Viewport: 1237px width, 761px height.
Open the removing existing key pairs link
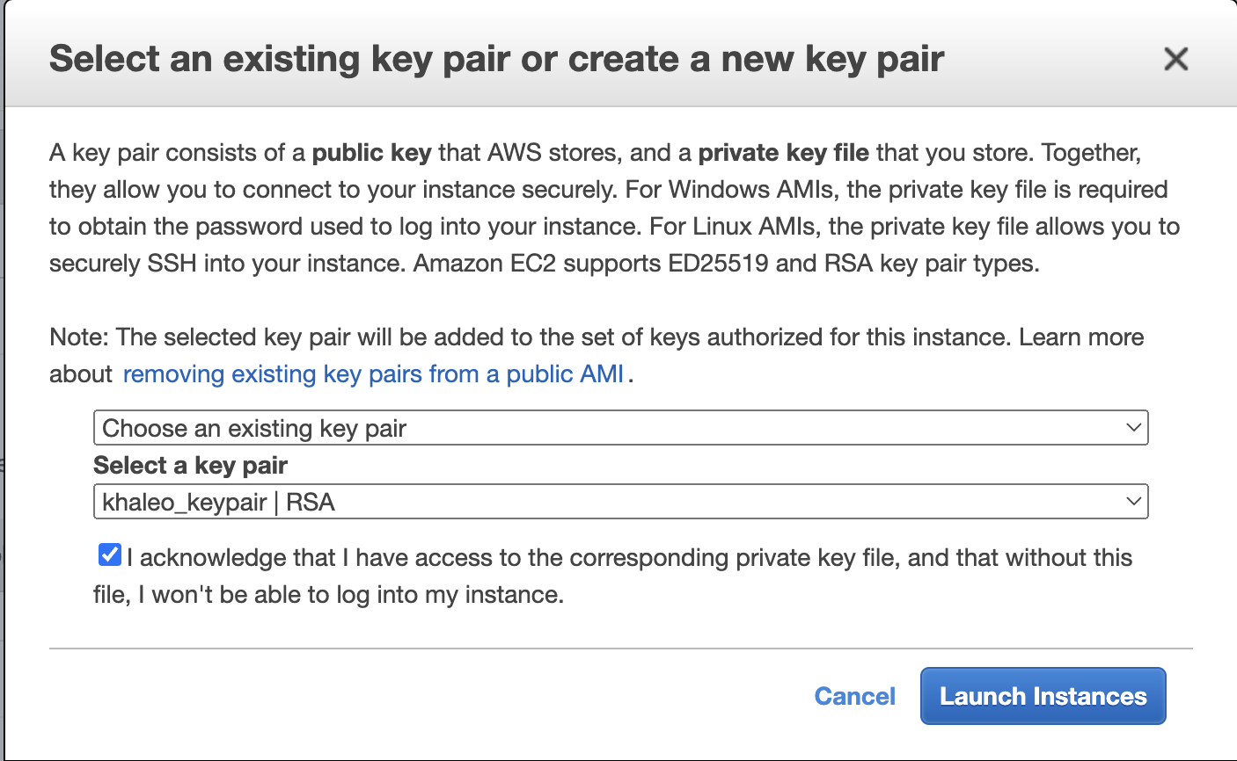[x=373, y=374]
